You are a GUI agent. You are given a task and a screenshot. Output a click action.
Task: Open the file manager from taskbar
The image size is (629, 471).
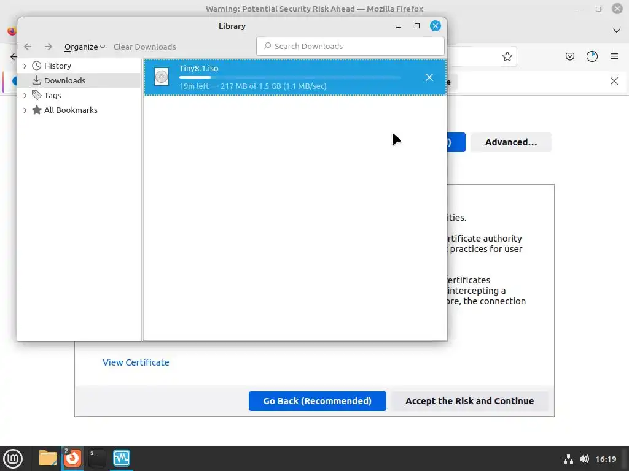click(48, 458)
